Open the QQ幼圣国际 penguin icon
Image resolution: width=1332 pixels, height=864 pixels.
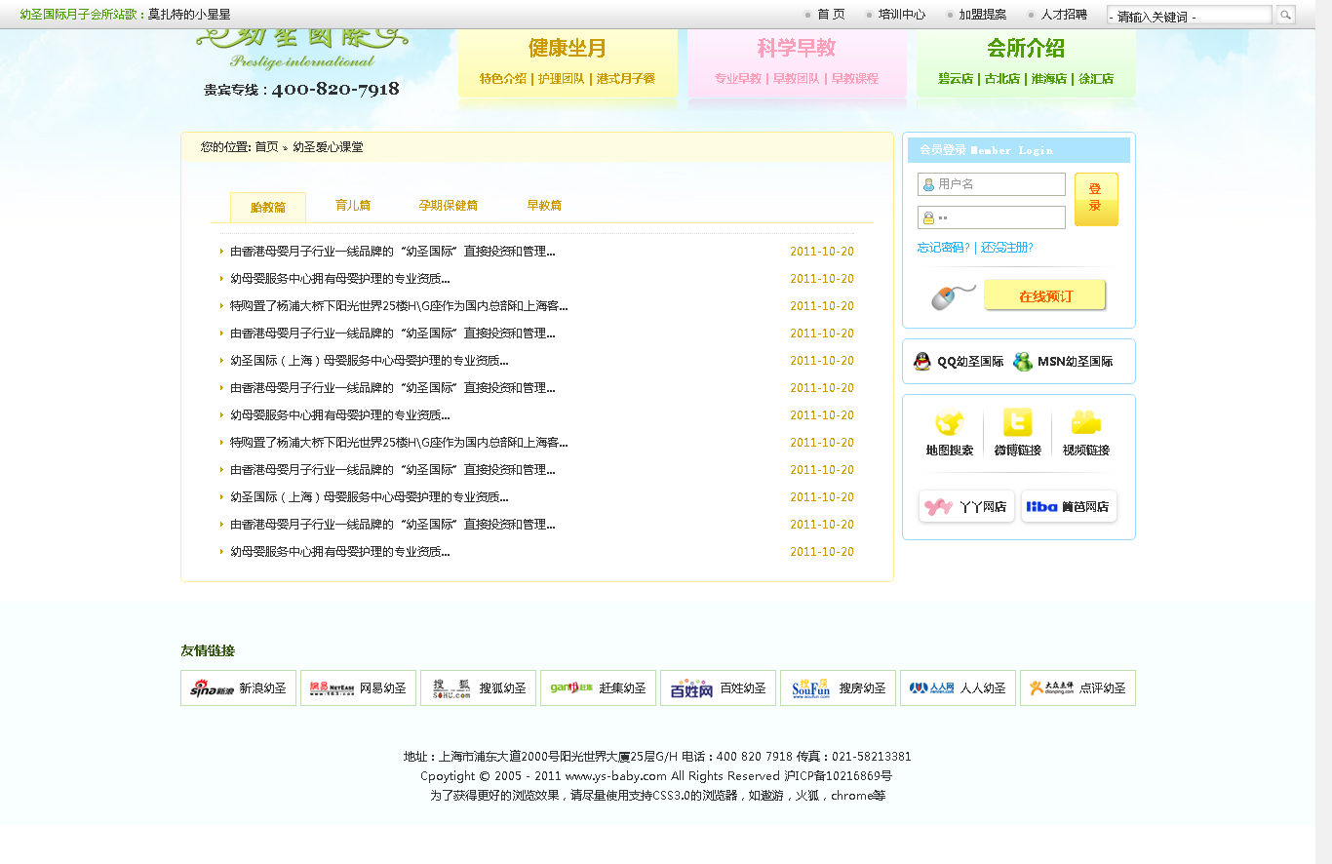click(921, 362)
